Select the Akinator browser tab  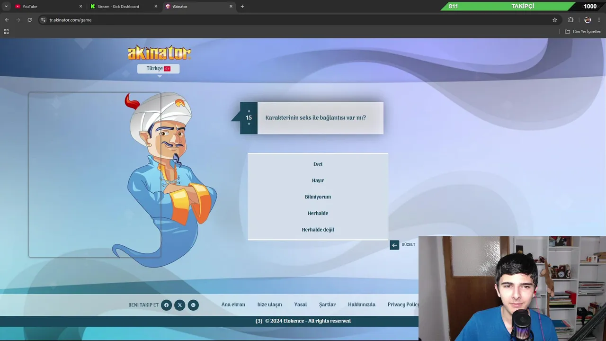[198, 7]
